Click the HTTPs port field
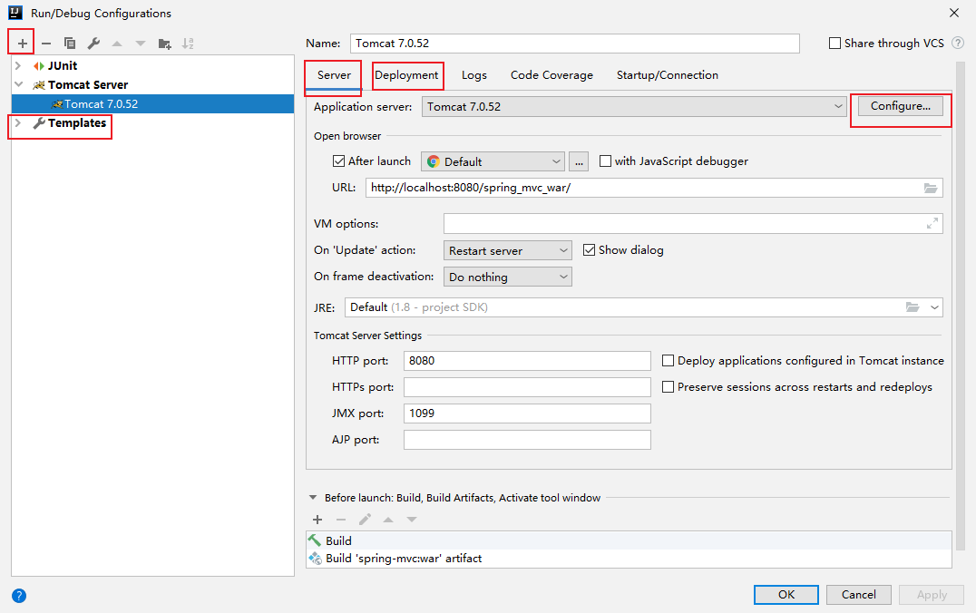Viewport: 976px width, 613px height. tap(527, 387)
